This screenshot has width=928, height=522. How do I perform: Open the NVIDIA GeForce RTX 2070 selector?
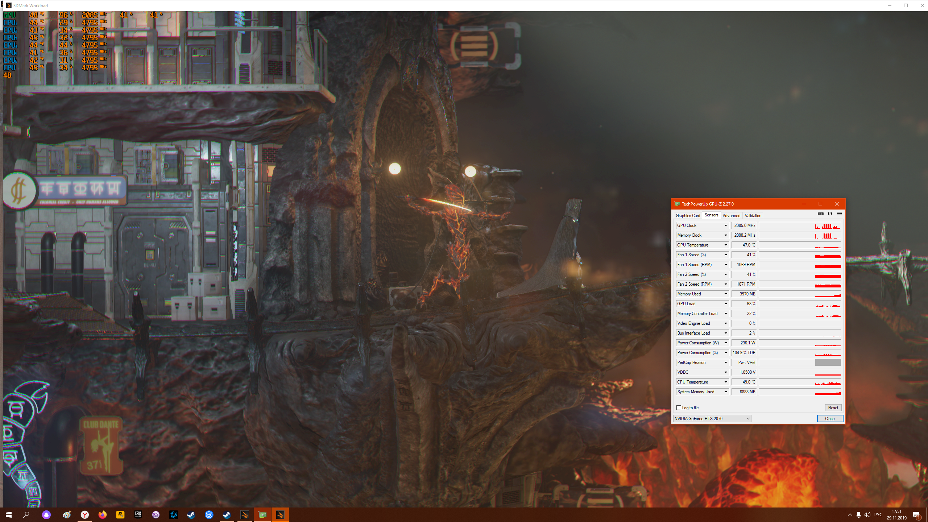[712, 419]
